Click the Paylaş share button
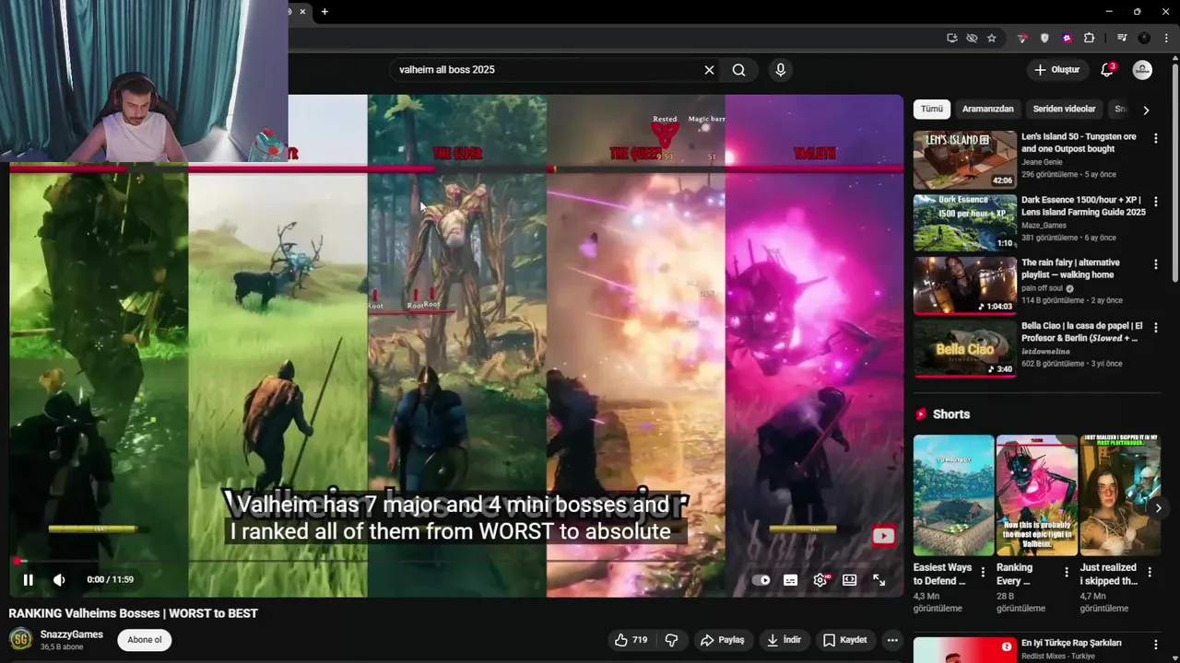Viewport: 1180px width, 663px height. pyautogui.click(x=722, y=640)
